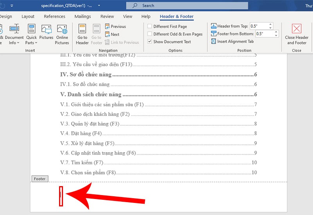The image size is (313, 215).
Task: Uncheck Show Document Text
Action: [149, 41]
